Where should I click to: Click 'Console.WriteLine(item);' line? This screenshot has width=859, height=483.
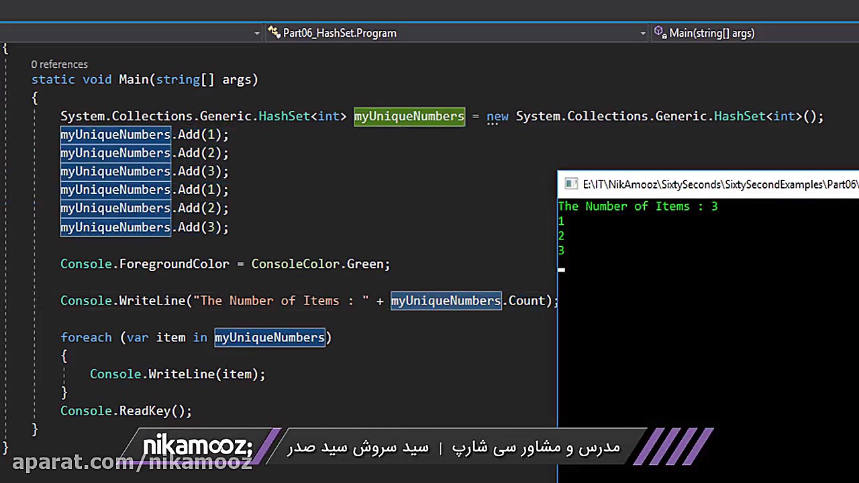click(178, 374)
